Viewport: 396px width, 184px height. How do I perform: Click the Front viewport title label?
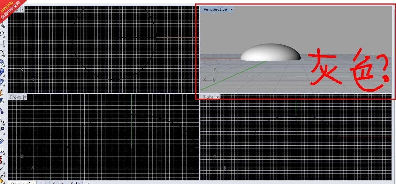[15, 97]
